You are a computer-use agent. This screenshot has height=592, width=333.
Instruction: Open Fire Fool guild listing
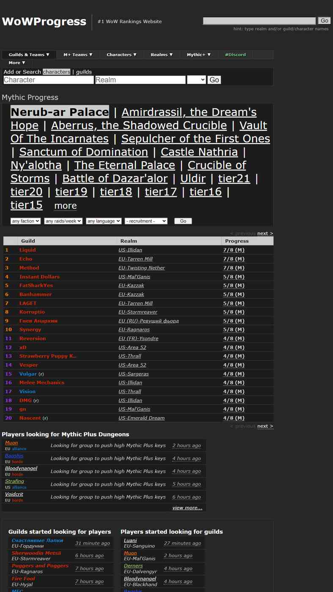coord(23,578)
